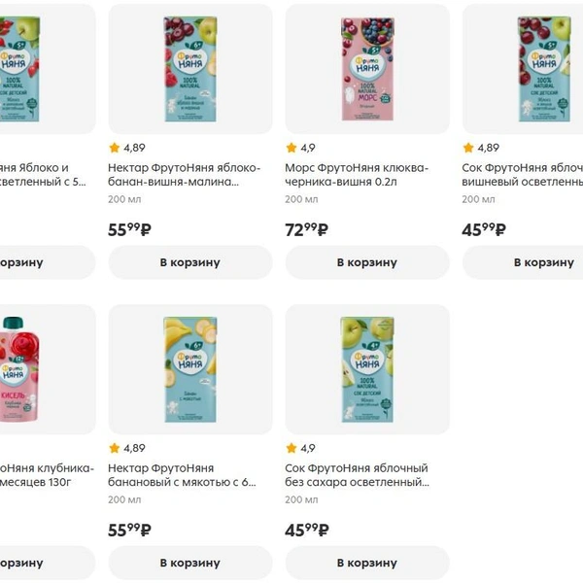
Task: Add banana nectar with pulp to cart
Action: pos(190,563)
